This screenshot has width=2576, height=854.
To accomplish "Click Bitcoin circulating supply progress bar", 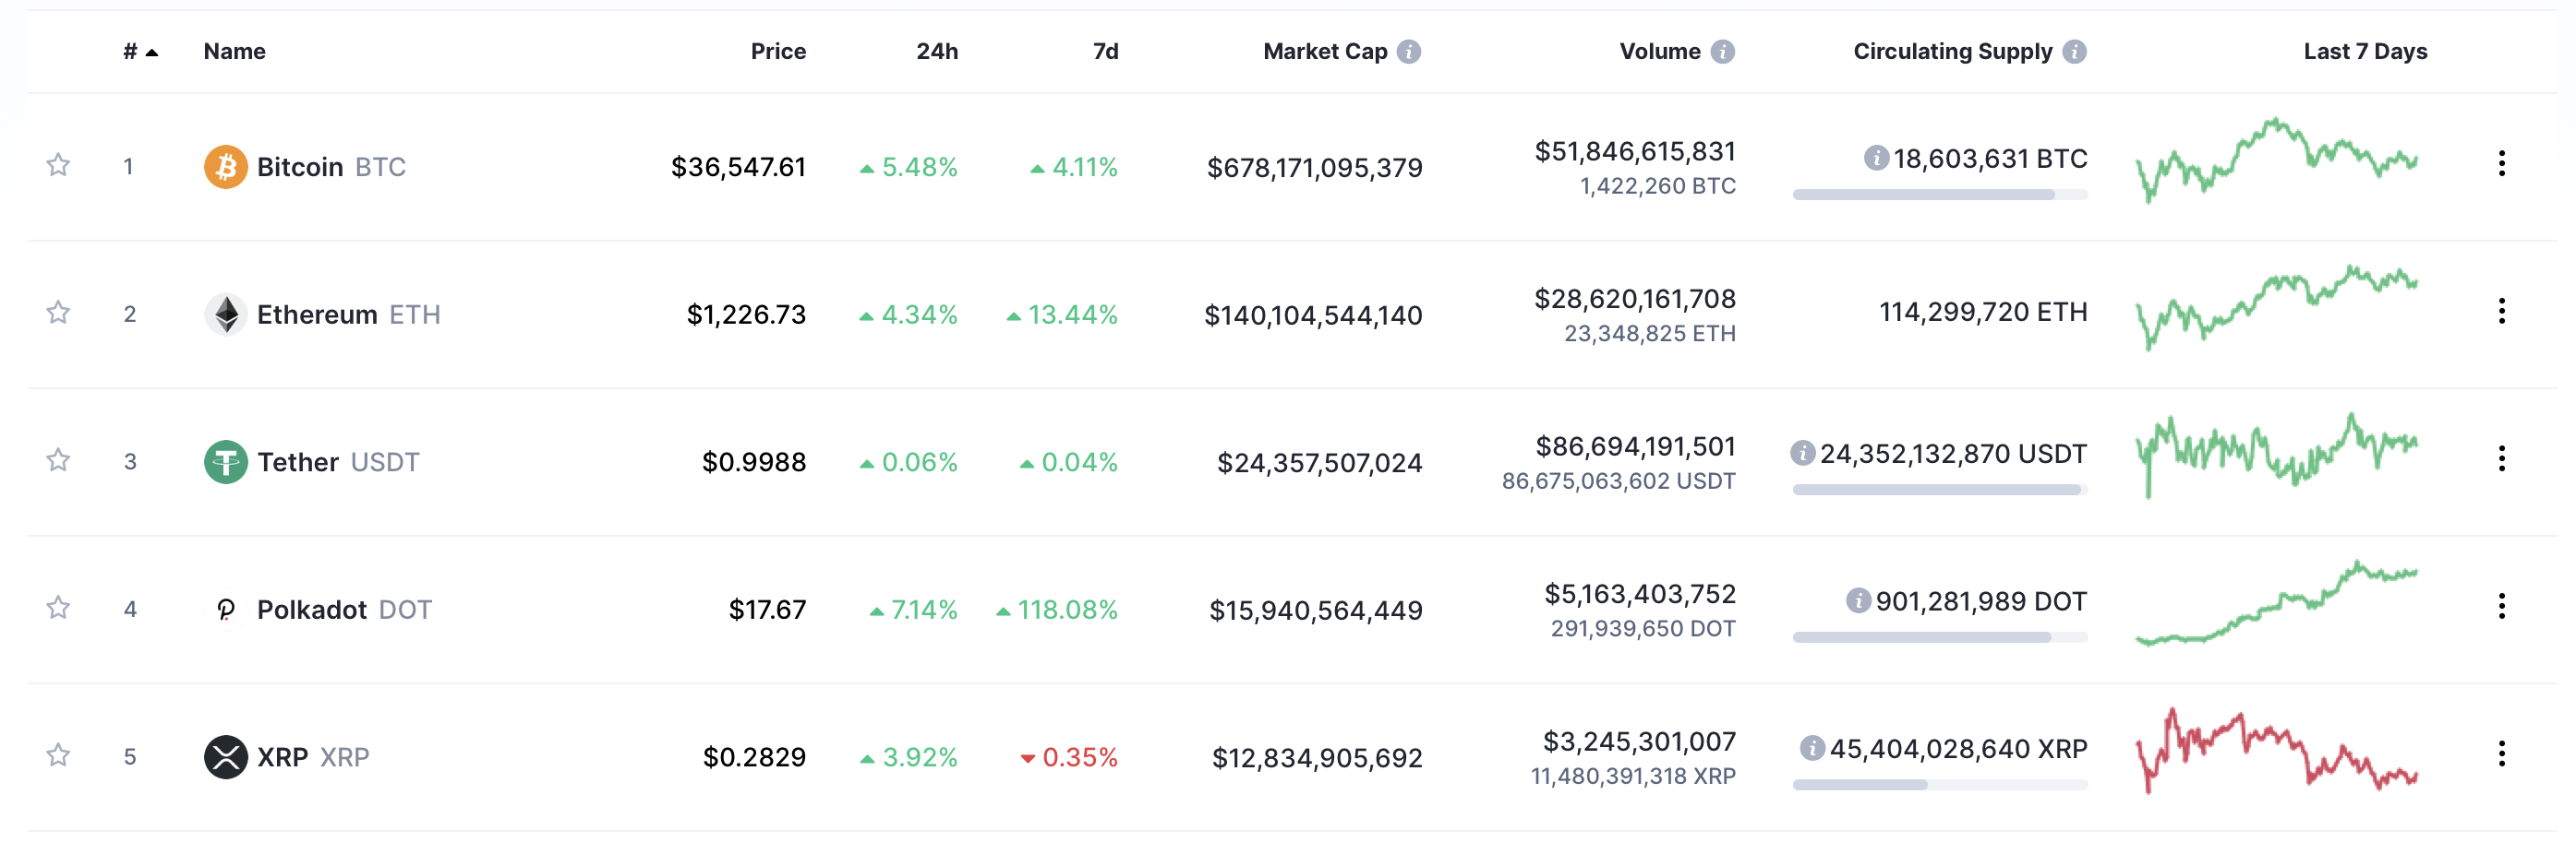I will tap(1940, 195).
